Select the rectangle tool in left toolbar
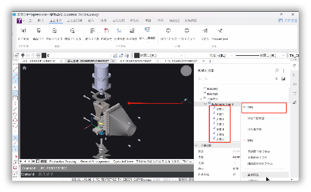311x192 pixels. pyautogui.click(x=15, y=98)
